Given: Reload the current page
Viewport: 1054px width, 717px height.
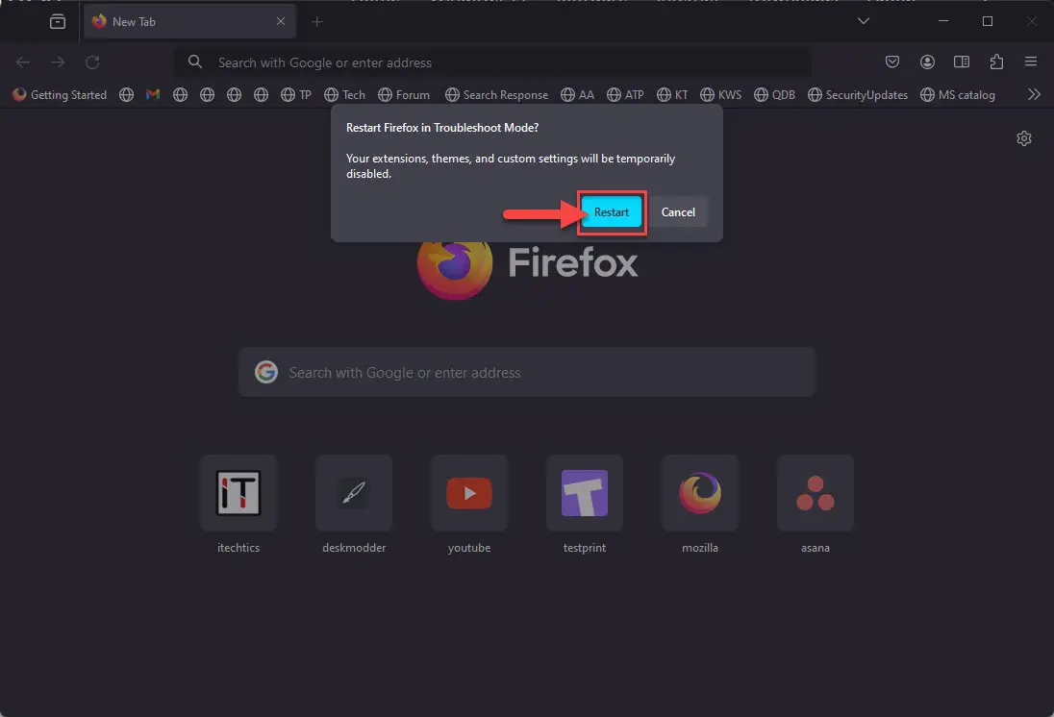Looking at the screenshot, I should [x=92, y=62].
